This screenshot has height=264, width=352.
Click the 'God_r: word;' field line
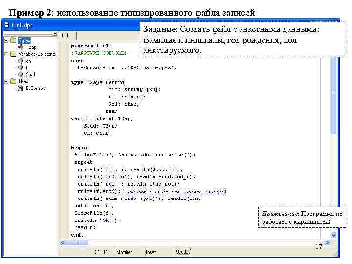127,97
